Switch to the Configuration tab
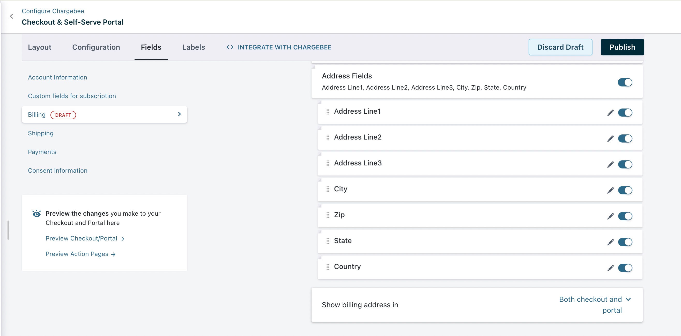The width and height of the screenshot is (681, 336). point(96,47)
